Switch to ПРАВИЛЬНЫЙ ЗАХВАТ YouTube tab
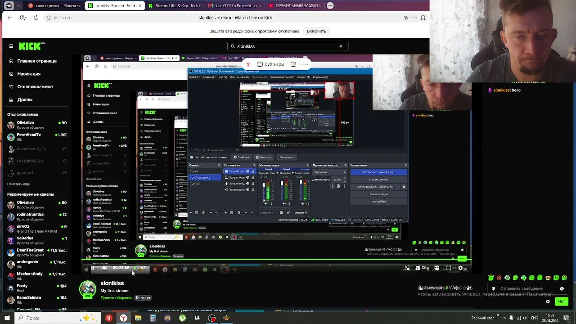The height and width of the screenshot is (324, 576). tap(294, 6)
